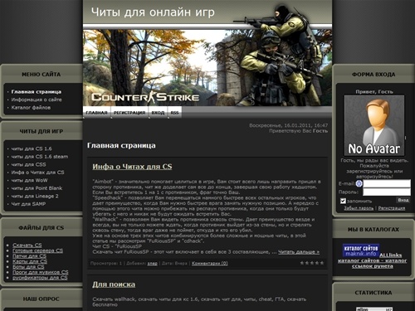Viewport: 415px width, 311px height.
Task: Open the ВХОД navigation tab
Action: [x=158, y=113]
